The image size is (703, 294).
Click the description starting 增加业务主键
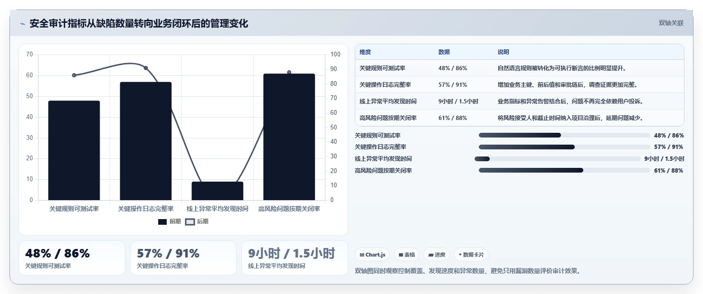568,85
